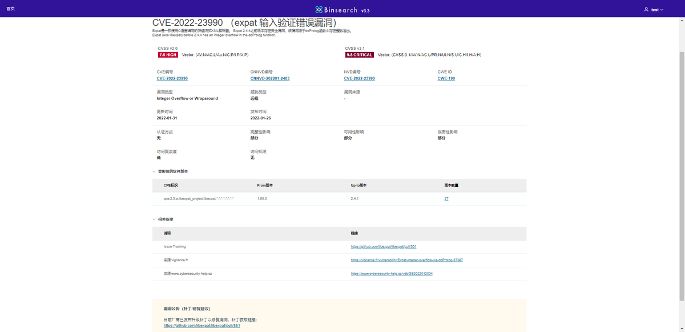
Task: Click the 来源:www.cybersecurity-help.cz row label
Action: [x=188, y=274]
